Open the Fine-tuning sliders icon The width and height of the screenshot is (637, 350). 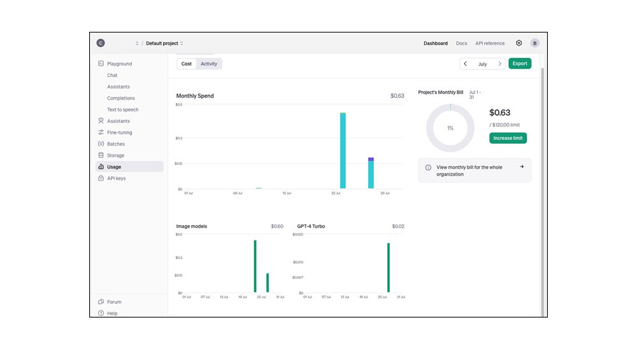pyautogui.click(x=101, y=132)
